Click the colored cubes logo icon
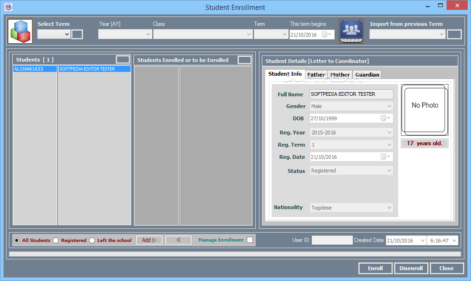The width and height of the screenshot is (471, 281). click(20, 31)
